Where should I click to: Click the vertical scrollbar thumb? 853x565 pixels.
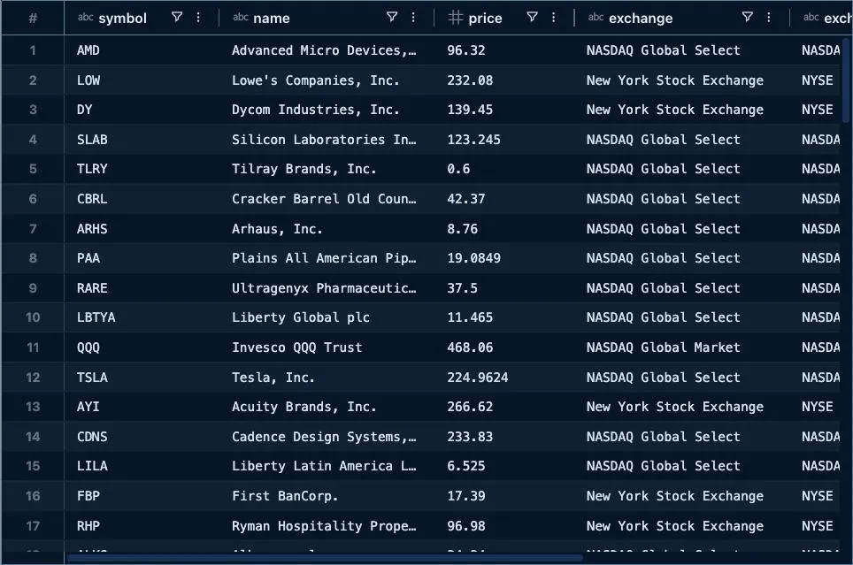848,79
